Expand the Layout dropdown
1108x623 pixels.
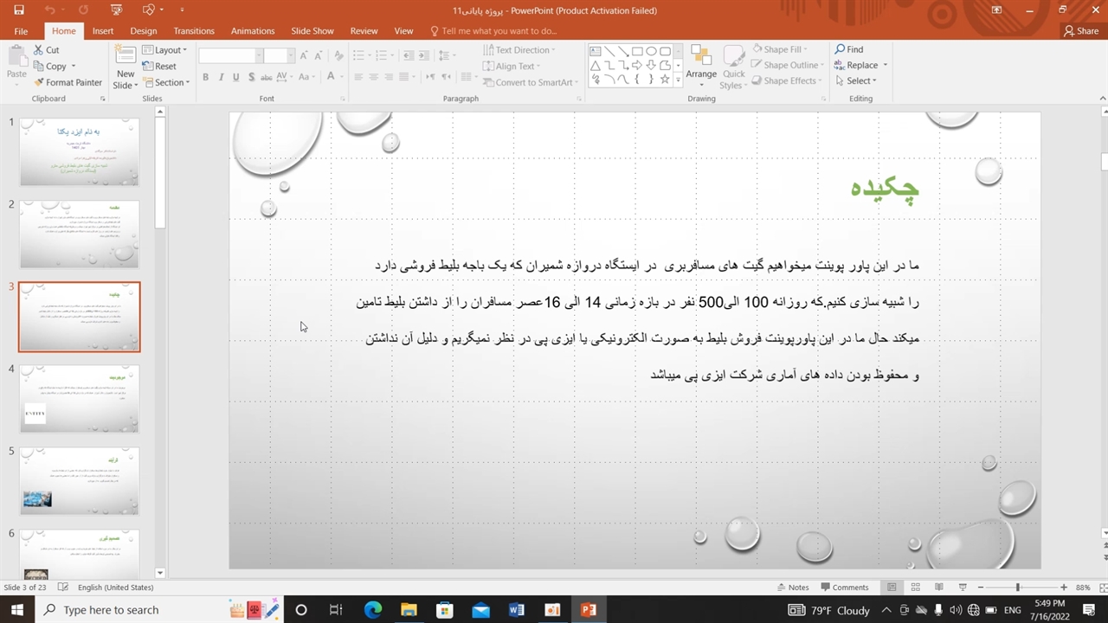click(164, 50)
